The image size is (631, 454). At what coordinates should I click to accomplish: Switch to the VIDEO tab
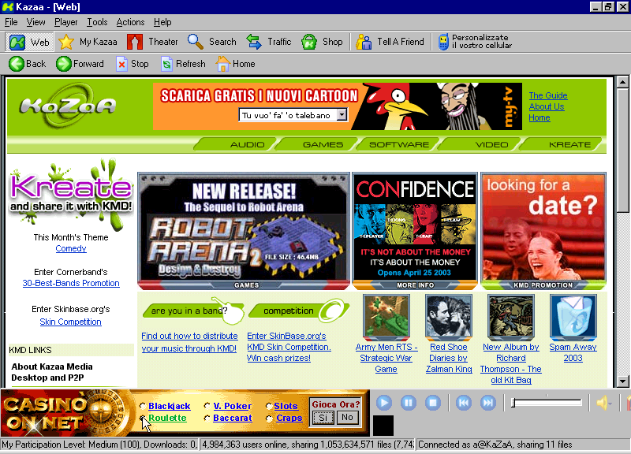[x=480, y=144]
